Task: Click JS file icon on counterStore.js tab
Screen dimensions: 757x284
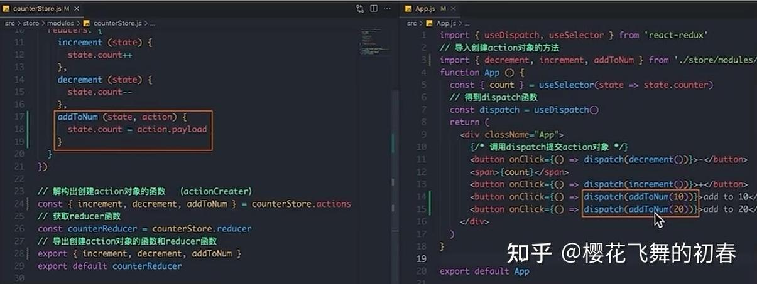Action: [x=6, y=9]
